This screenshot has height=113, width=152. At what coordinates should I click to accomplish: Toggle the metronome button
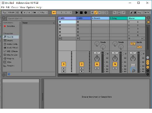(x=34, y=12)
